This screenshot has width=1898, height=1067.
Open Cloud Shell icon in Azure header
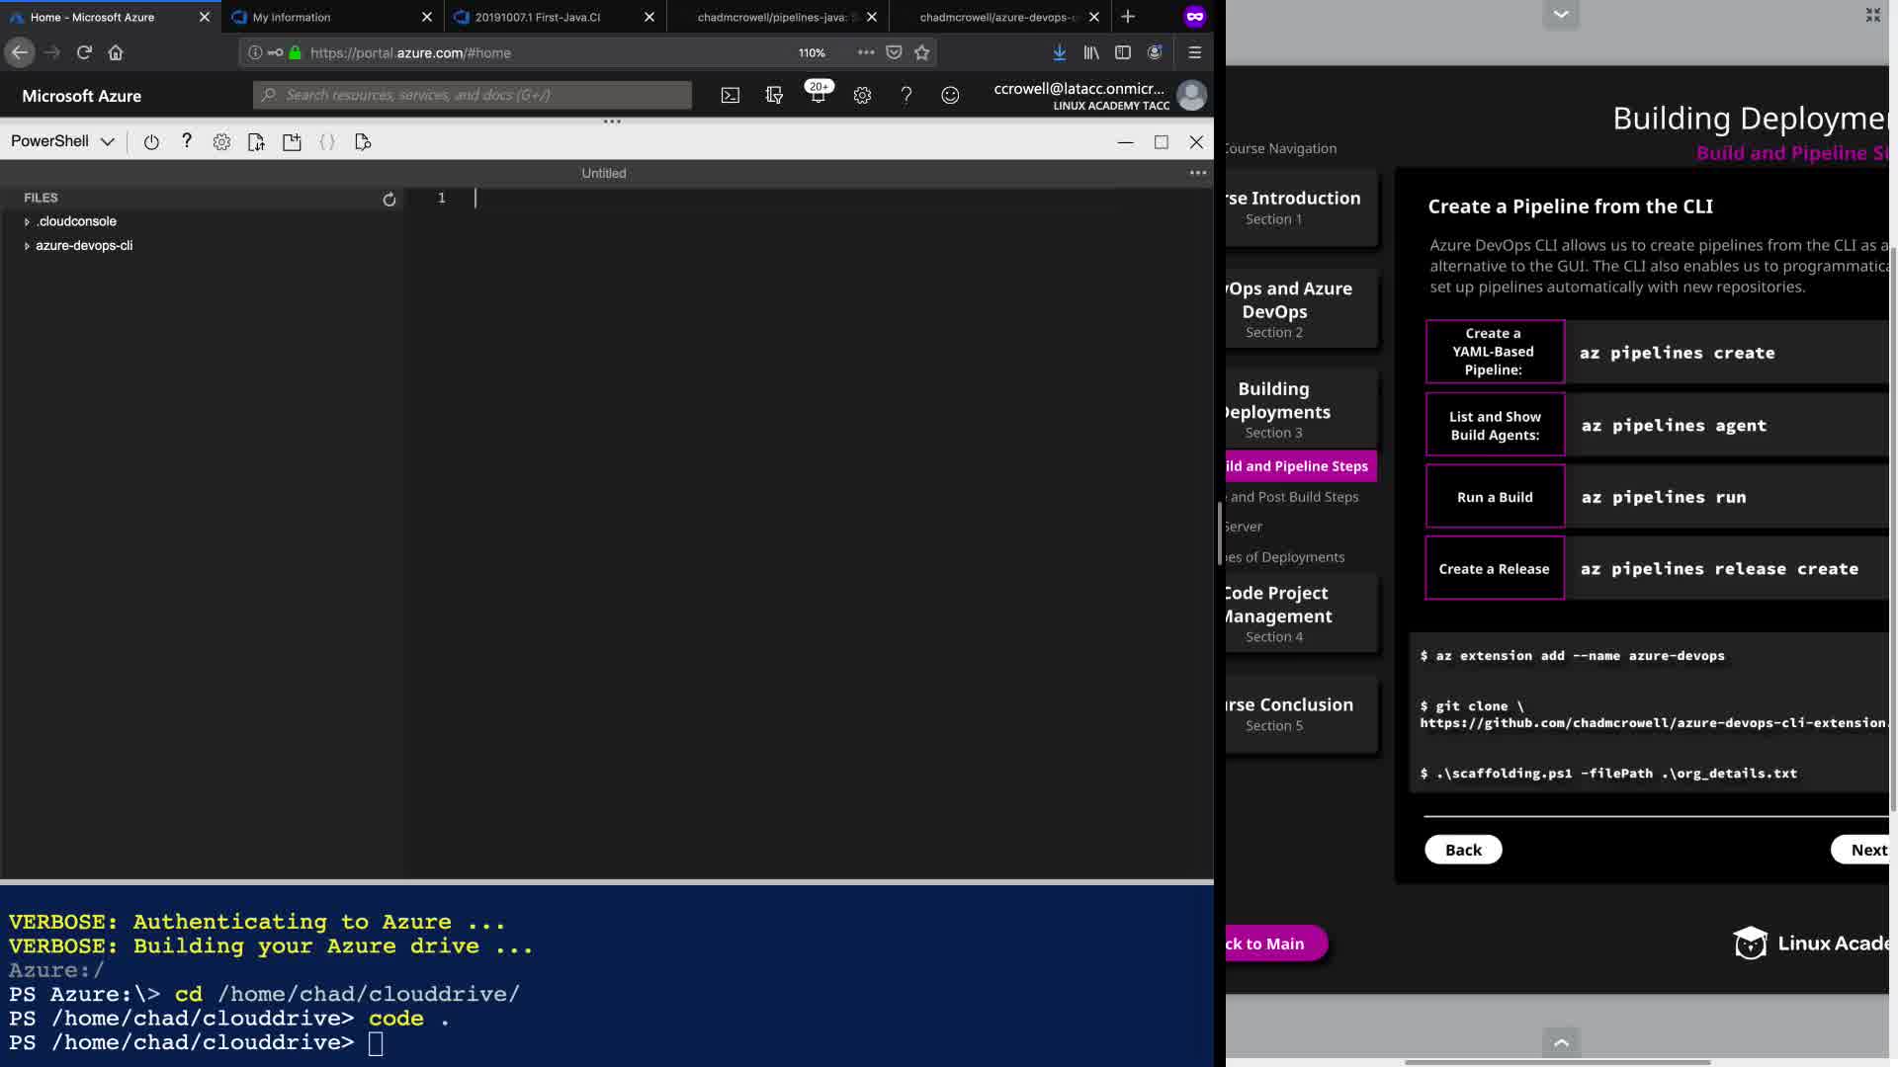pos(730,95)
